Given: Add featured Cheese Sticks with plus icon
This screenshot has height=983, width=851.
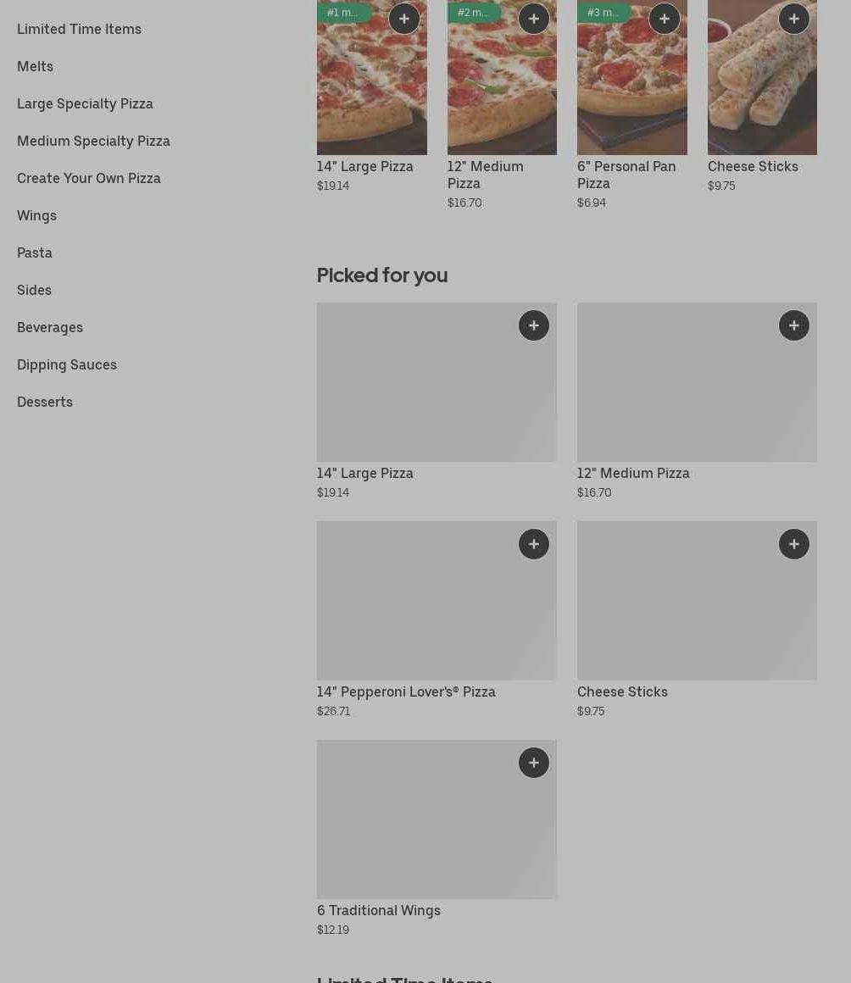Looking at the screenshot, I should pos(794,19).
